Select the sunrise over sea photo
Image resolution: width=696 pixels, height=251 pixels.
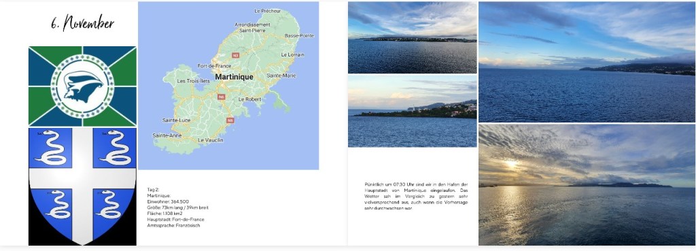(587, 184)
